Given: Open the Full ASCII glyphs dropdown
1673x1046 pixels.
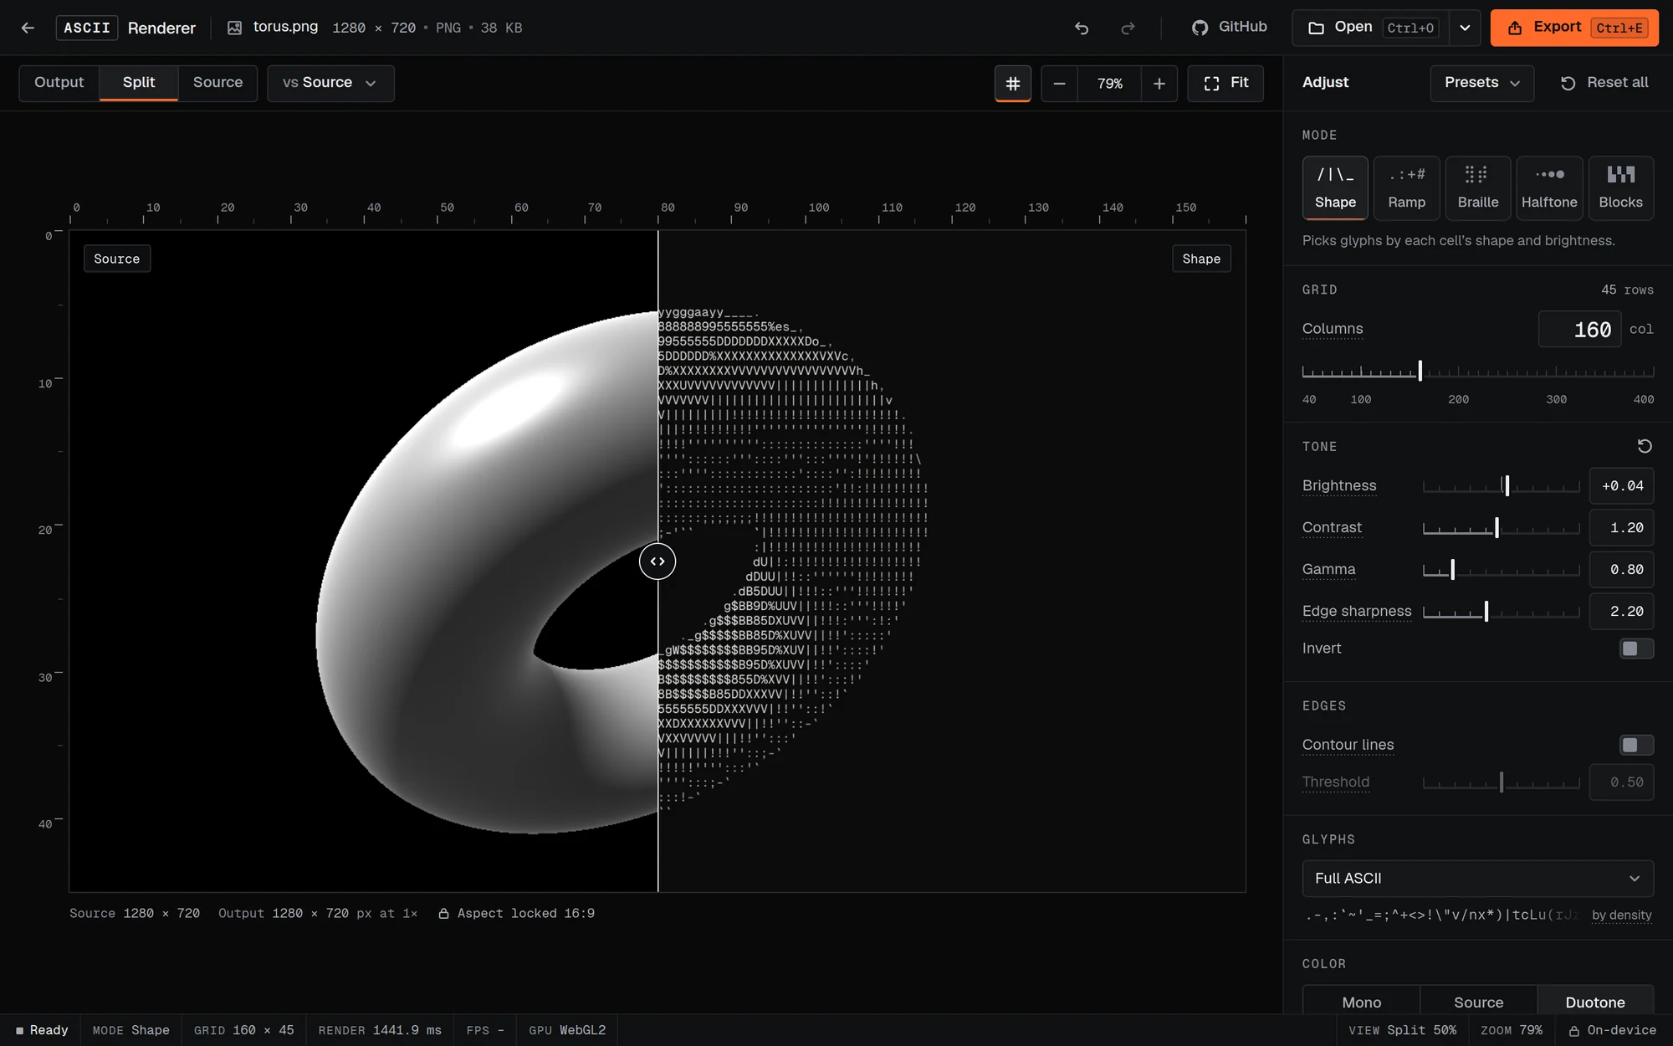Looking at the screenshot, I should pos(1477,878).
